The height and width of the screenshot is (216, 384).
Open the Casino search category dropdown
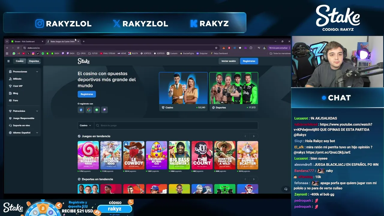(x=85, y=125)
